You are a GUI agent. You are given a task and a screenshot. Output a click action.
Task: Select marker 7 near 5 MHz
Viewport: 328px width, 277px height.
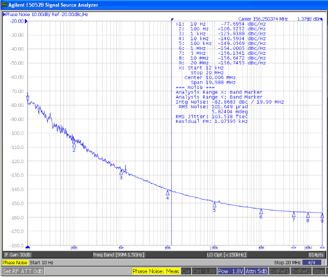coord(293,214)
